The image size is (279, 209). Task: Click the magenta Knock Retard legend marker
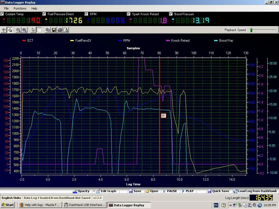click(168, 41)
